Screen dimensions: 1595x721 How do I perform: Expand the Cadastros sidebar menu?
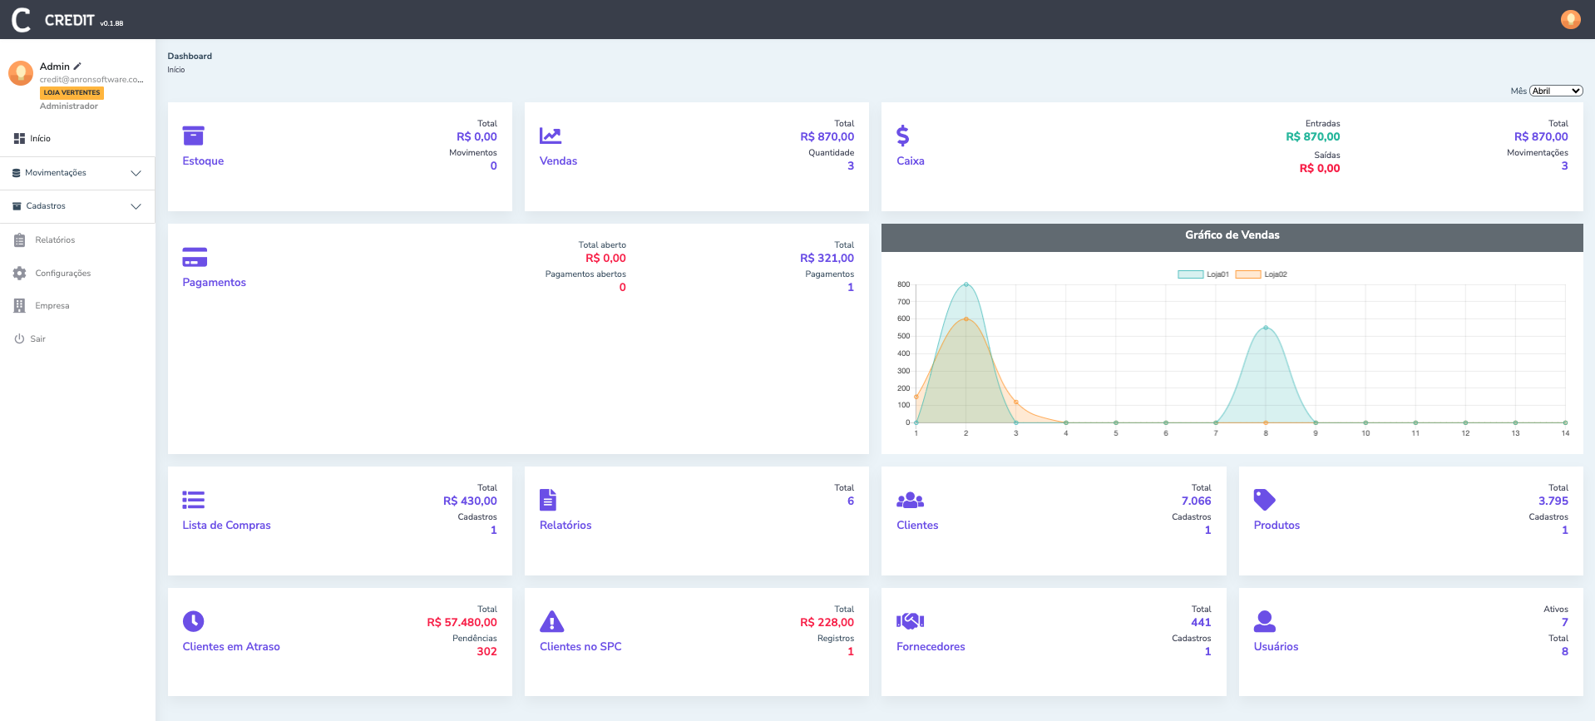pyautogui.click(x=77, y=206)
